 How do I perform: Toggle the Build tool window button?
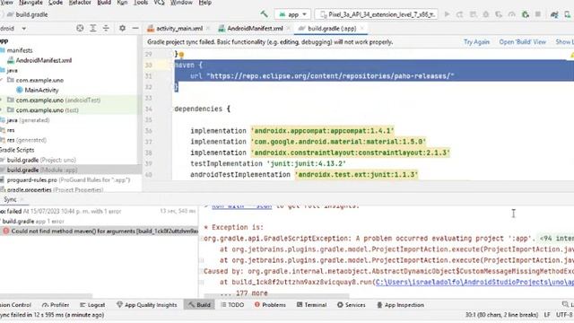coord(199,305)
